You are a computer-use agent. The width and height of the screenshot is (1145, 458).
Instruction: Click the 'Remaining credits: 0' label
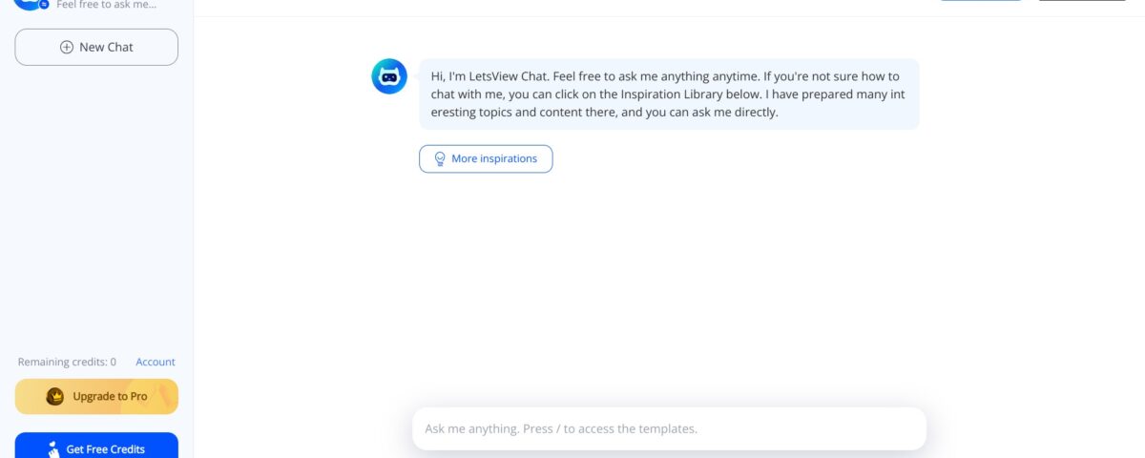67,362
